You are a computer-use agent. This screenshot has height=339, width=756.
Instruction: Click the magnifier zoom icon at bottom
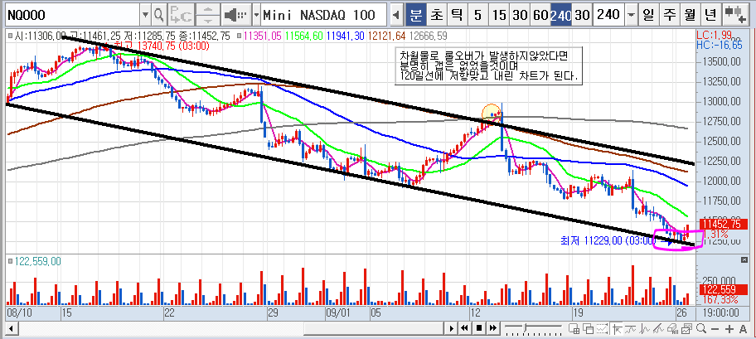click(701, 329)
